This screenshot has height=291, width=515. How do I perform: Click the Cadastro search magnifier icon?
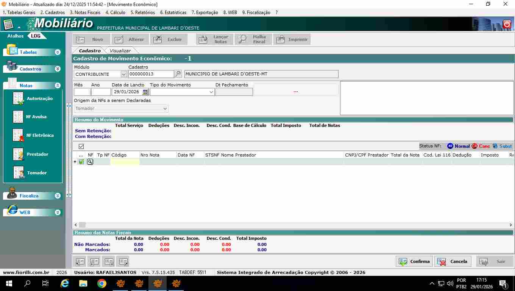[x=178, y=74]
